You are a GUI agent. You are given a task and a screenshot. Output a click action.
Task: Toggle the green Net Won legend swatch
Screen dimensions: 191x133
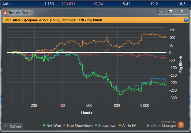pos(44,125)
